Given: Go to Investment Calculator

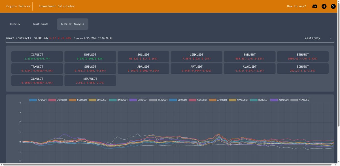Looking at the screenshot, I should (57, 6).
